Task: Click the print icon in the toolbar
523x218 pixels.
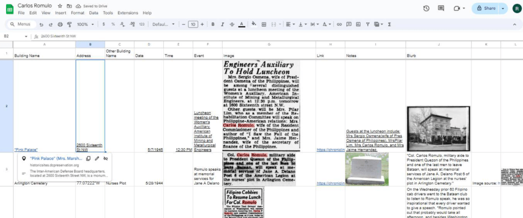Action: point(60,24)
